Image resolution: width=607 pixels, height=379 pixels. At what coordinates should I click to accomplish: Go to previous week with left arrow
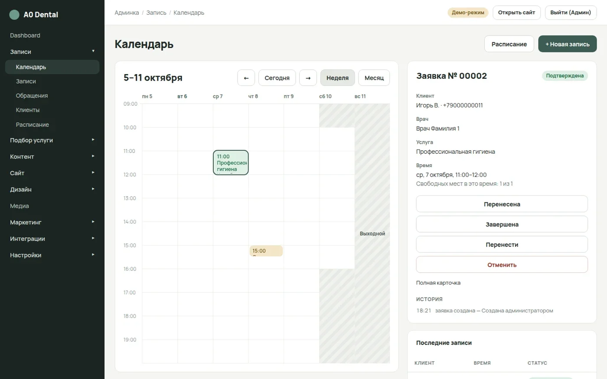pos(246,78)
